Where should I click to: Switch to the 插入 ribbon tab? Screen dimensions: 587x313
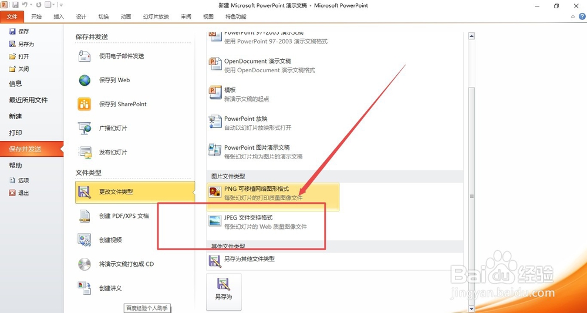[59, 16]
